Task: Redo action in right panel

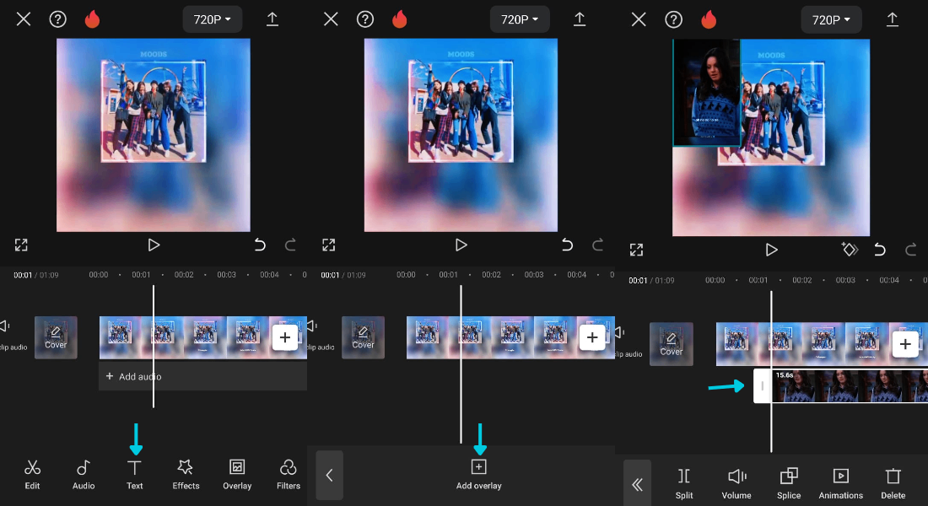Action: [911, 250]
